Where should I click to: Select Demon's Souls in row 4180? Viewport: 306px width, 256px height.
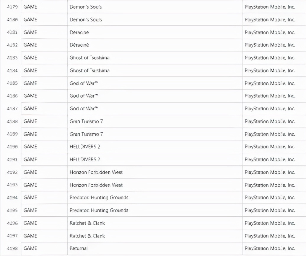point(86,20)
